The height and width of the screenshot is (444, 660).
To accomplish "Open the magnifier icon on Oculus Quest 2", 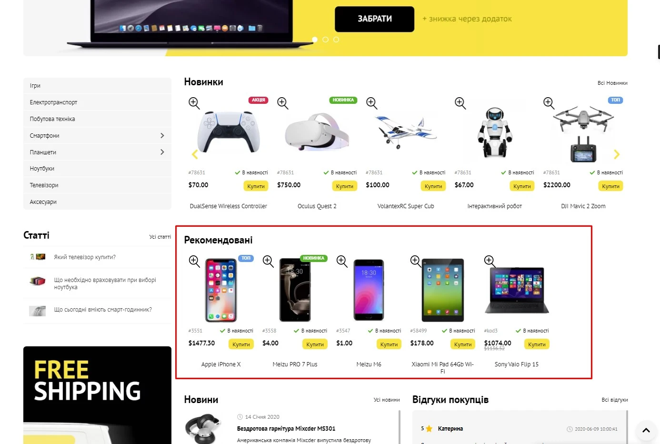I will 283,103.
